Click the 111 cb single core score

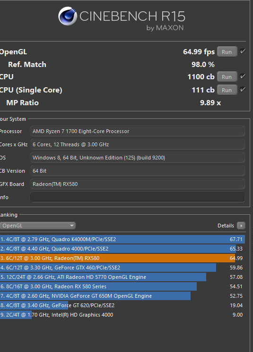pyautogui.click(x=203, y=90)
